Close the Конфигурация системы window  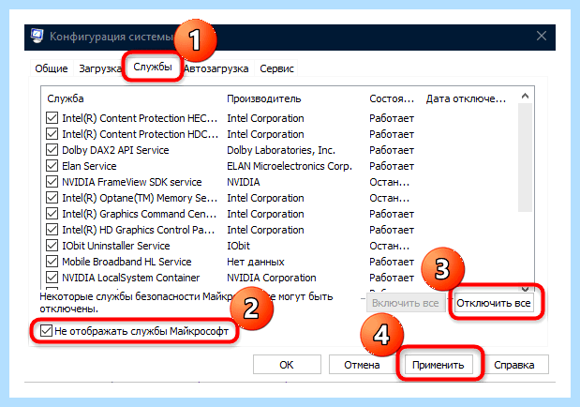click(x=542, y=36)
